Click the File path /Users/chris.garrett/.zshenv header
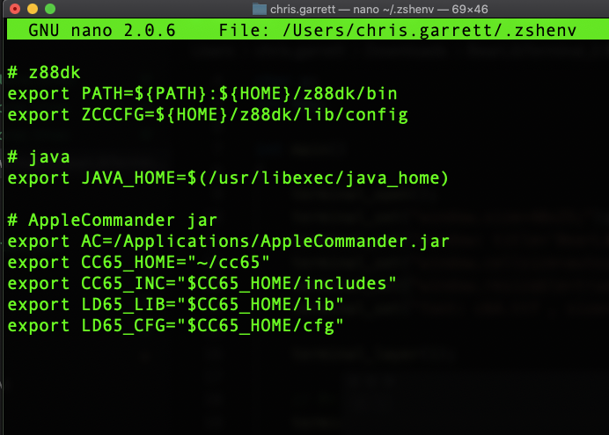609x435 pixels. (397, 30)
